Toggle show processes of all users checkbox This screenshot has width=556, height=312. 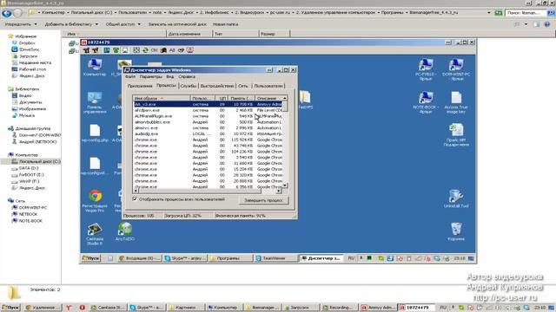pos(135,198)
